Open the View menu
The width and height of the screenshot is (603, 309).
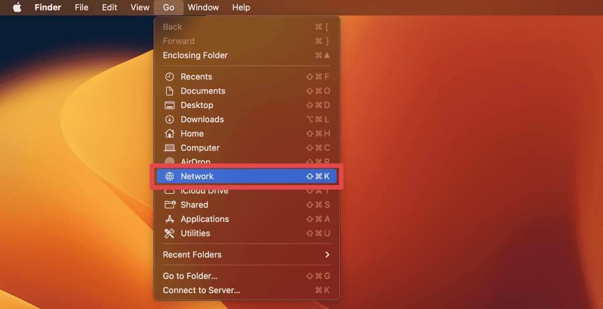pyautogui.click(x=140, y=7)
